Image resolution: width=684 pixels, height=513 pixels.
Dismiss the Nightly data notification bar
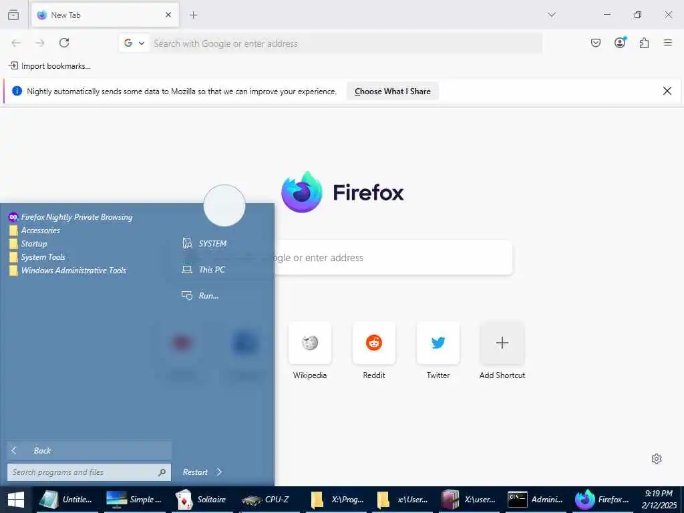(x=667, y=91)
